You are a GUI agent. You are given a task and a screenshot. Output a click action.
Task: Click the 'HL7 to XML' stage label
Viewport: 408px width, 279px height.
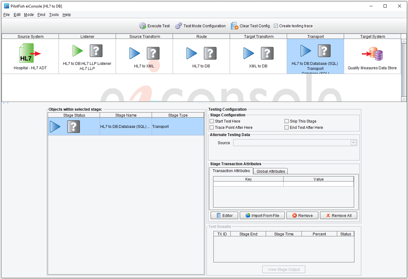pyautogui.click(x=144, y=66)
